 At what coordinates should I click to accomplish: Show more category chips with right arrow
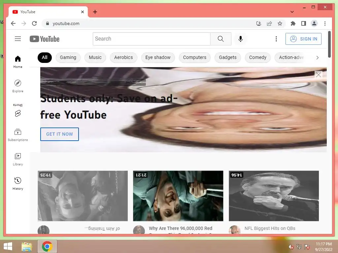point(317,57)
